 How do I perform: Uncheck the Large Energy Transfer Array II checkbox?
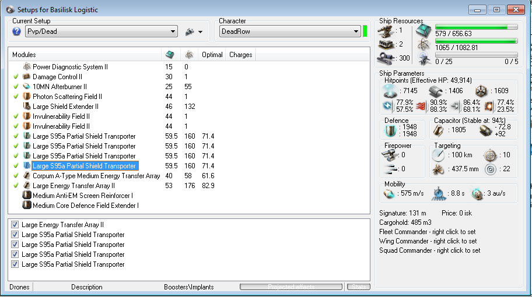point(15,225)
